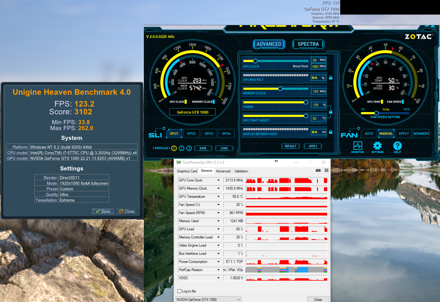Save the Heaven Benchmark results
This screenshot has height=302, width=440.
pyautogui.click(x=103, y=211)
